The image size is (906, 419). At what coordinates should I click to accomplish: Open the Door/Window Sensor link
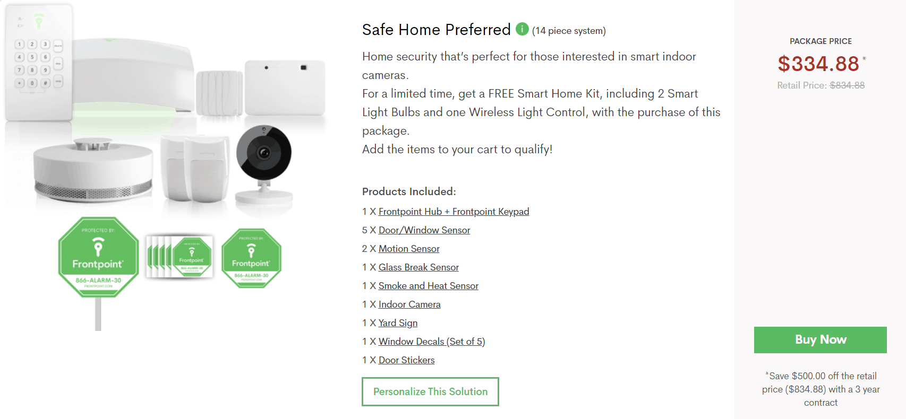pos(424,230)
